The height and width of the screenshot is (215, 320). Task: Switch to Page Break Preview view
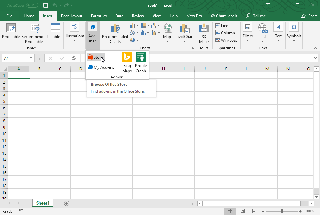coord(255,211)
